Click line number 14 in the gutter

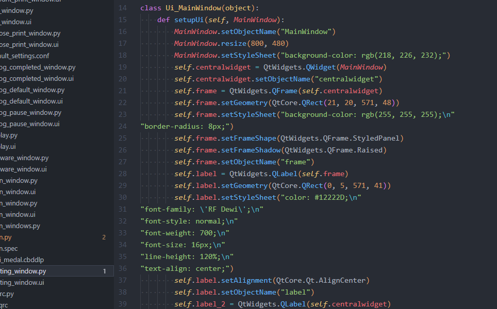click(123, 8)
